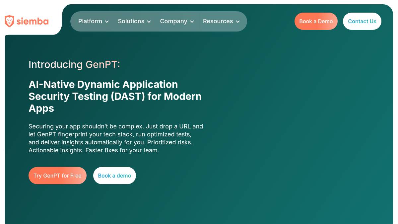Viewport: 398px width, 224px height.
Task: Click the white Contact Us button
Action: (362, 21)
